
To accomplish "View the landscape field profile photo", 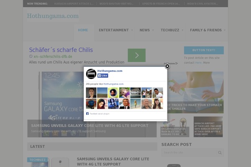I will click(102, 93).
